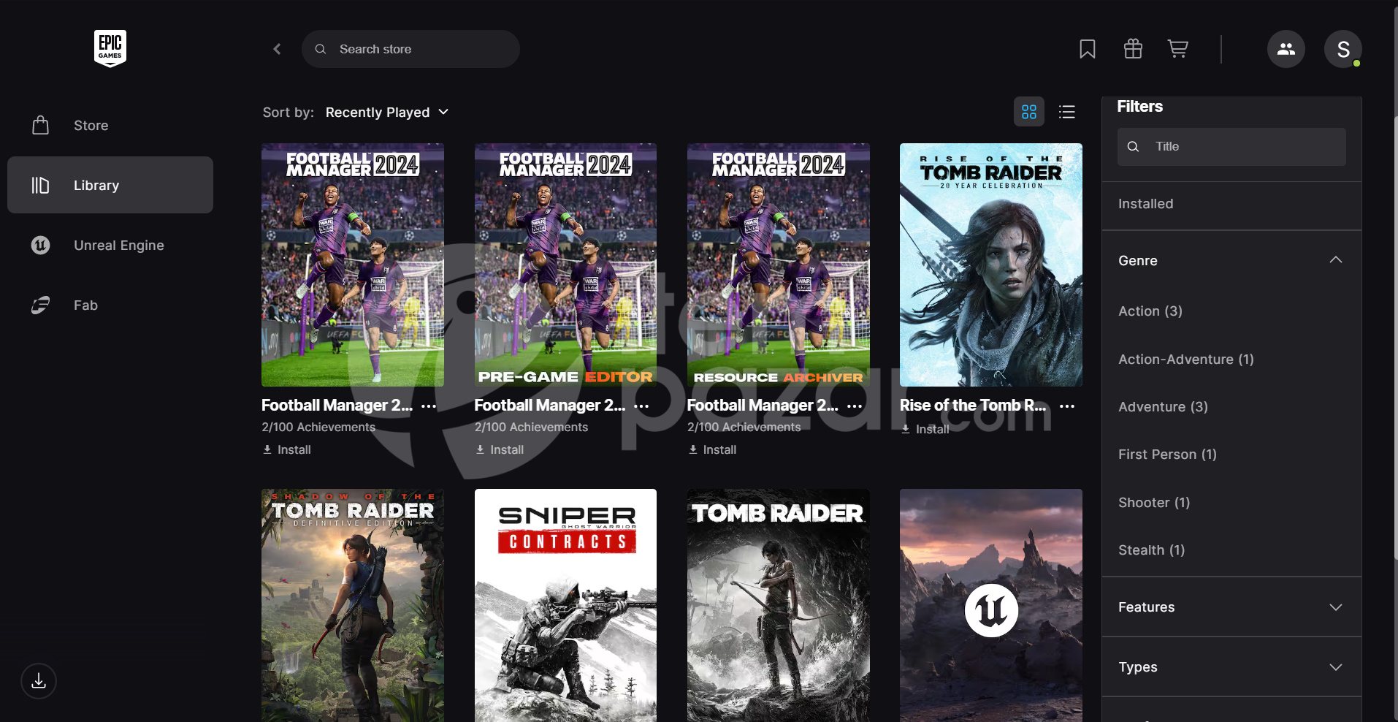This screenshot has width=1398, height=722.
Task: Open the first Football Manager 2... title
Action: coord(337,405)
